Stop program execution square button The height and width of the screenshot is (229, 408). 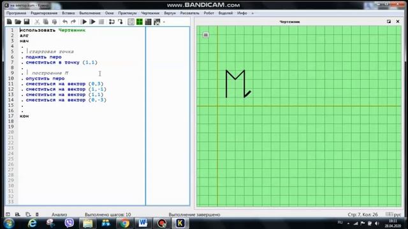click(101, 22)
